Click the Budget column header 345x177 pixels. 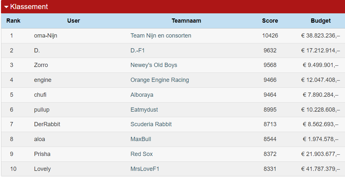click(321, 21)
